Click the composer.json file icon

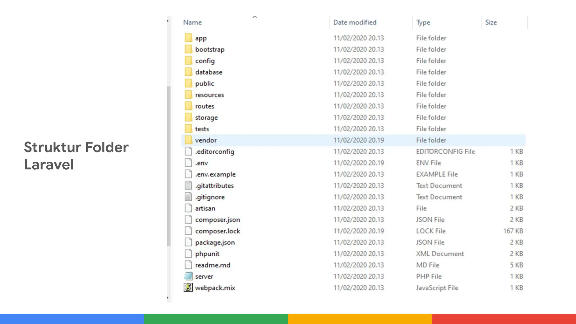(x=188, y=219)
